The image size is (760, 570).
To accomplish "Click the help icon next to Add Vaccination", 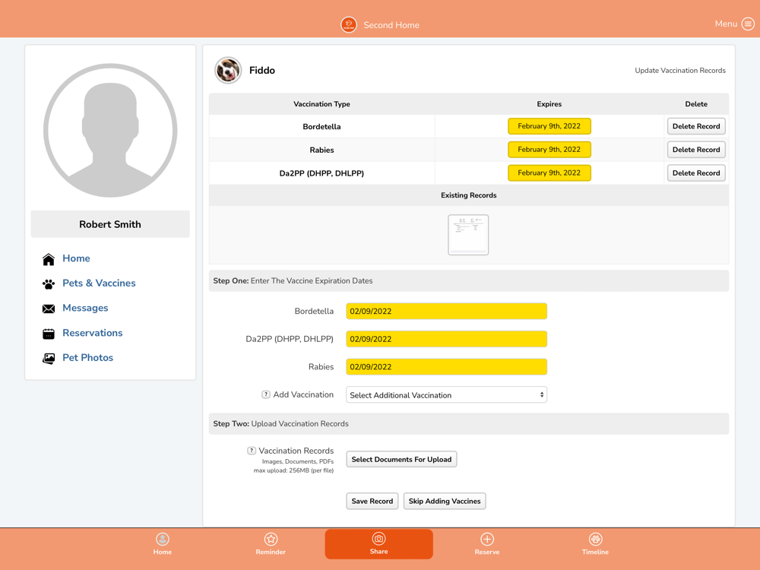I will [x=265, y=394].
